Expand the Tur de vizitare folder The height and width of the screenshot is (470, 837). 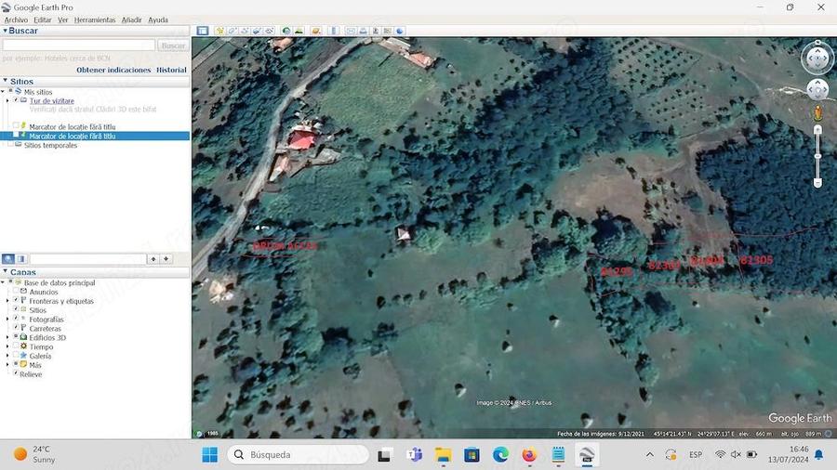click(x=8, y=100)
